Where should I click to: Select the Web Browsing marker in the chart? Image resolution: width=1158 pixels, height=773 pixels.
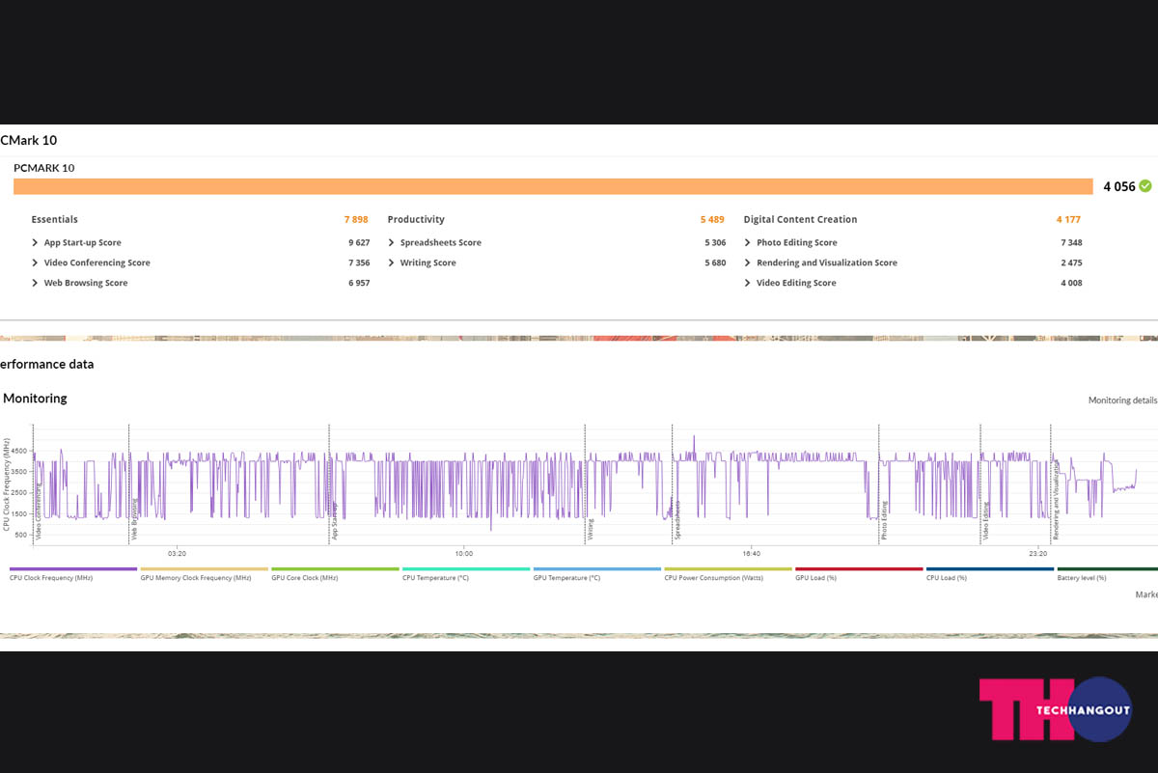pos(134,520)
